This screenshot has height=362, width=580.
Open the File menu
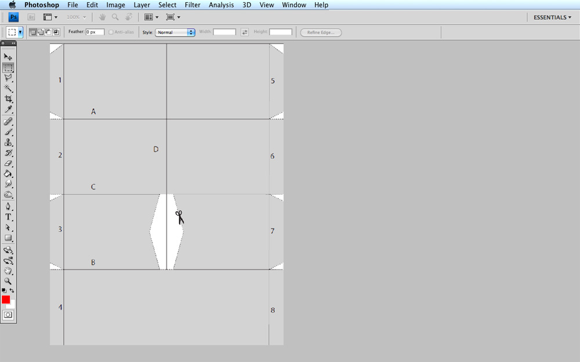coord(72,5)
